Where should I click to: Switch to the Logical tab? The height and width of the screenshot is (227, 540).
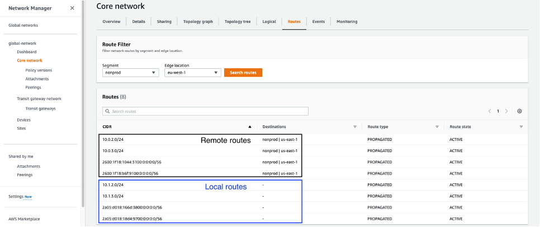269,21
